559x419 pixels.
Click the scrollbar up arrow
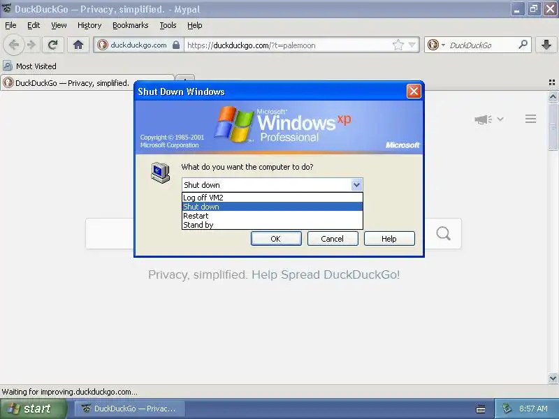point(553,96)
